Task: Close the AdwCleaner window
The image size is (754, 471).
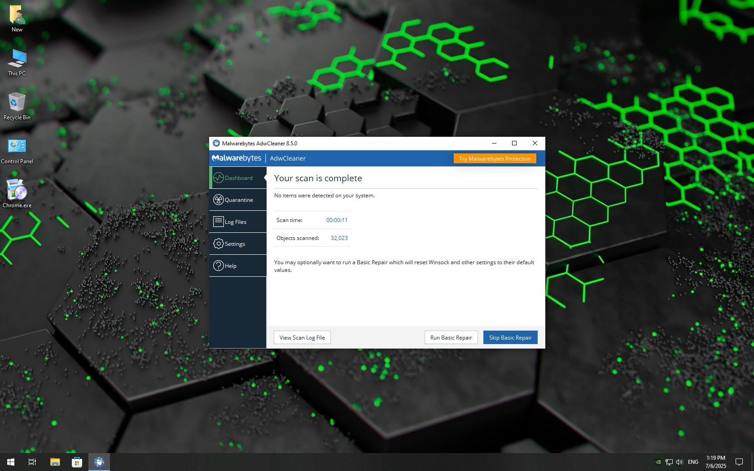Action: tap(535, 144)
